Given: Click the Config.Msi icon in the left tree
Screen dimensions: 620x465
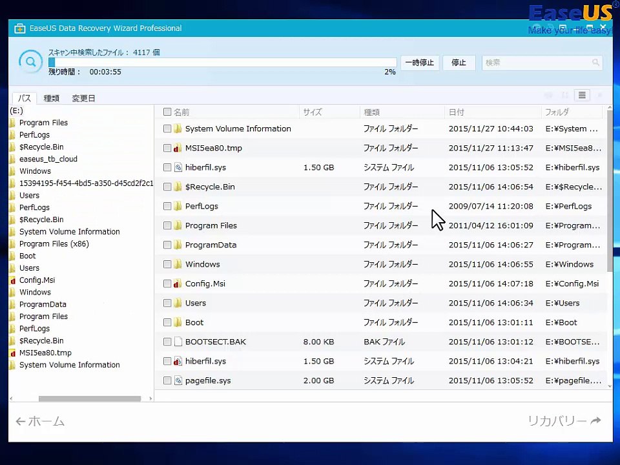Looking at the screenshot, I should [x=13, y=280].
